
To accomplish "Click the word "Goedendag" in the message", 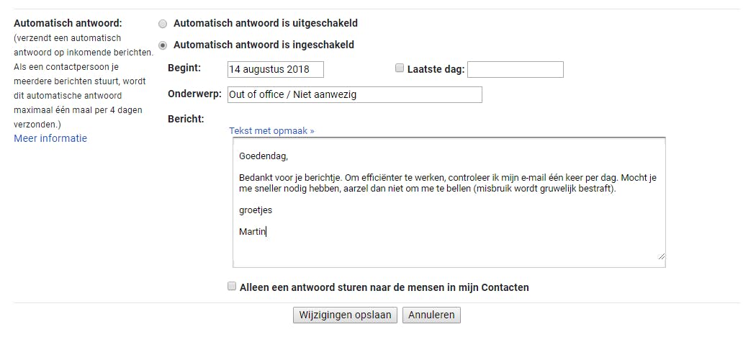I will (x=263, y=156).
